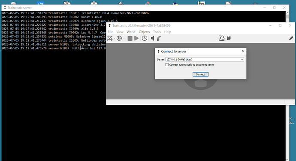The width and height of the screenshot is (296, 161).
Task: Close the Connect to server dialog
Action: pyautogui.click(x=243, y=51)
